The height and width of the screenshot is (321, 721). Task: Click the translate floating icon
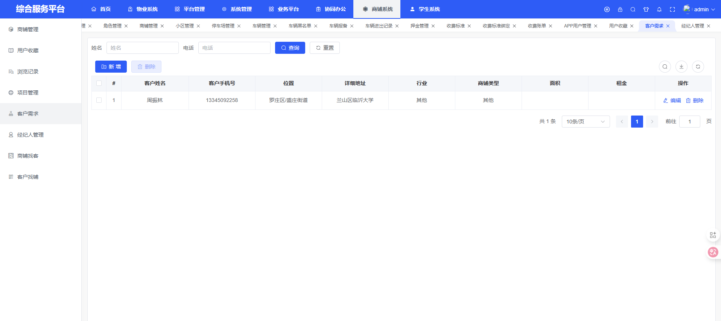(713, 252)
